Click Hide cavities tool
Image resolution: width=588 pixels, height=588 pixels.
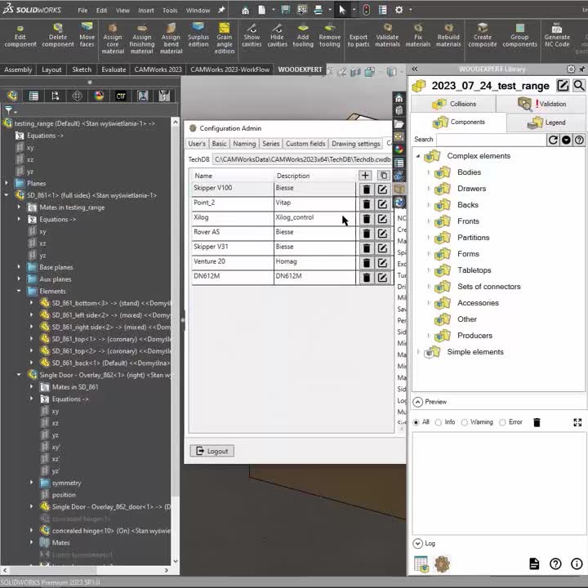pos(277,37)
